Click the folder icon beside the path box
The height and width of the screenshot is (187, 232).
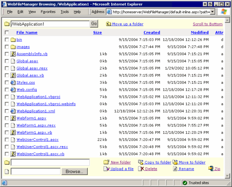7,24
